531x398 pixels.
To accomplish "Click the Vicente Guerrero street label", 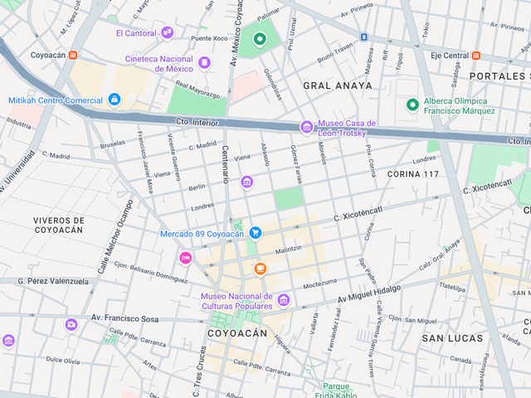I will (174, 157).
